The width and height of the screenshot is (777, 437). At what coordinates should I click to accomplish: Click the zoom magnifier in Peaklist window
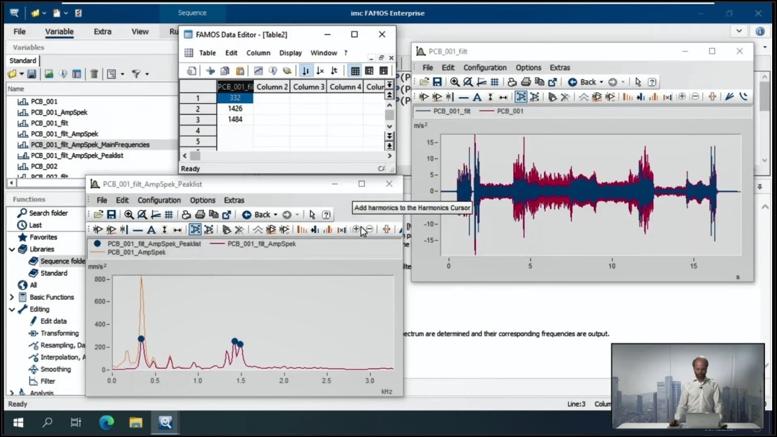click(x=129, y=214)
